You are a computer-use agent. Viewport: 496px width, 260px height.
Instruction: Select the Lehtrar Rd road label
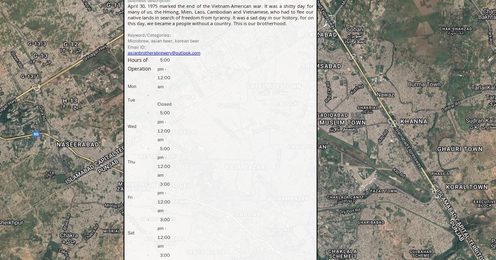pyautogui.click(x=451, y=107)
